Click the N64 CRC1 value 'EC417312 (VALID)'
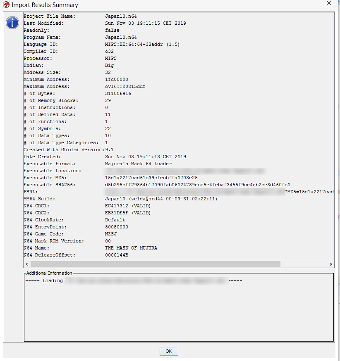The image size is (340, 361). [128, 206]
